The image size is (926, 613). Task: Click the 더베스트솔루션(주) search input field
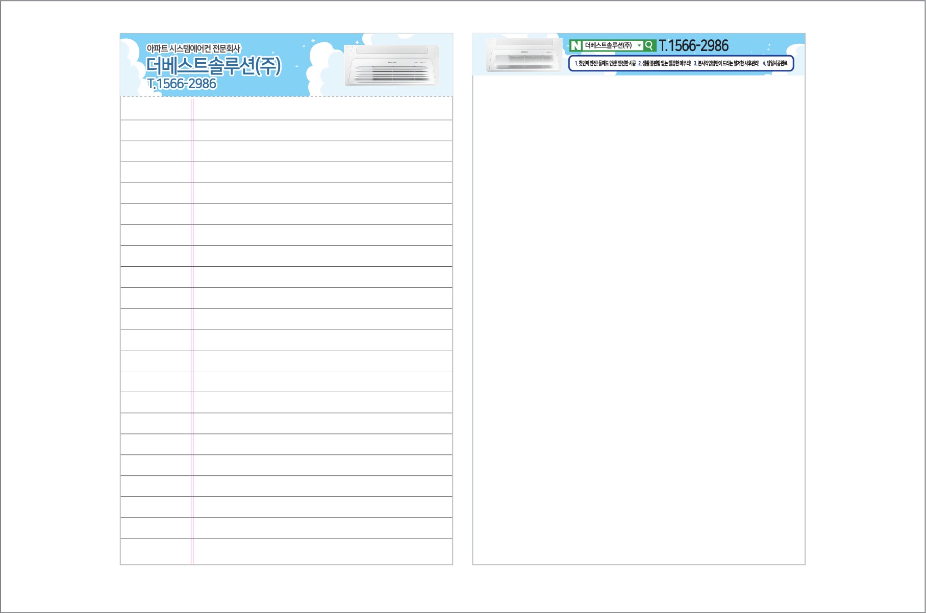click(x=608, y=45)
